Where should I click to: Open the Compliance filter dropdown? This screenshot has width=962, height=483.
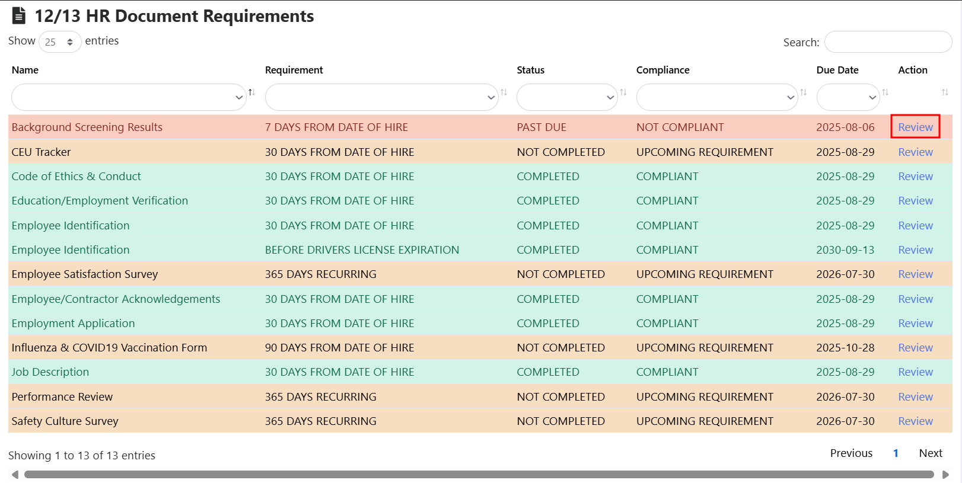click(x=716, y=97)
